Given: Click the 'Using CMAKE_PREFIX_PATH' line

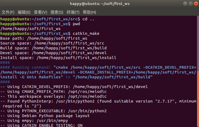Looking at the screenshot, I should click(53, 92).
